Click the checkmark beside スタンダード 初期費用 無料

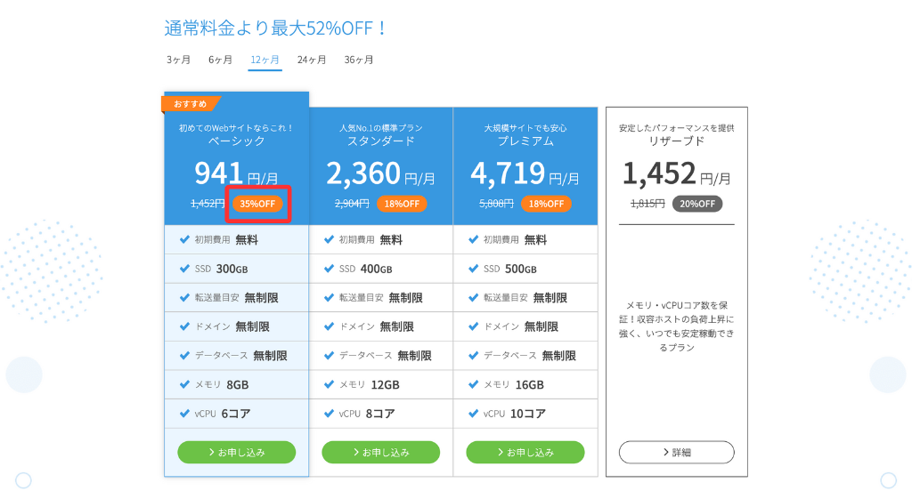pyautogui.click(x=329, y=239)
